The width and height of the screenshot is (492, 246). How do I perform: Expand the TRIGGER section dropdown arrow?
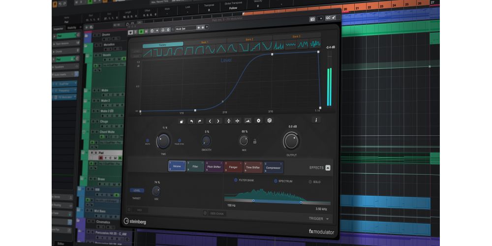click(x=328, y=219)
